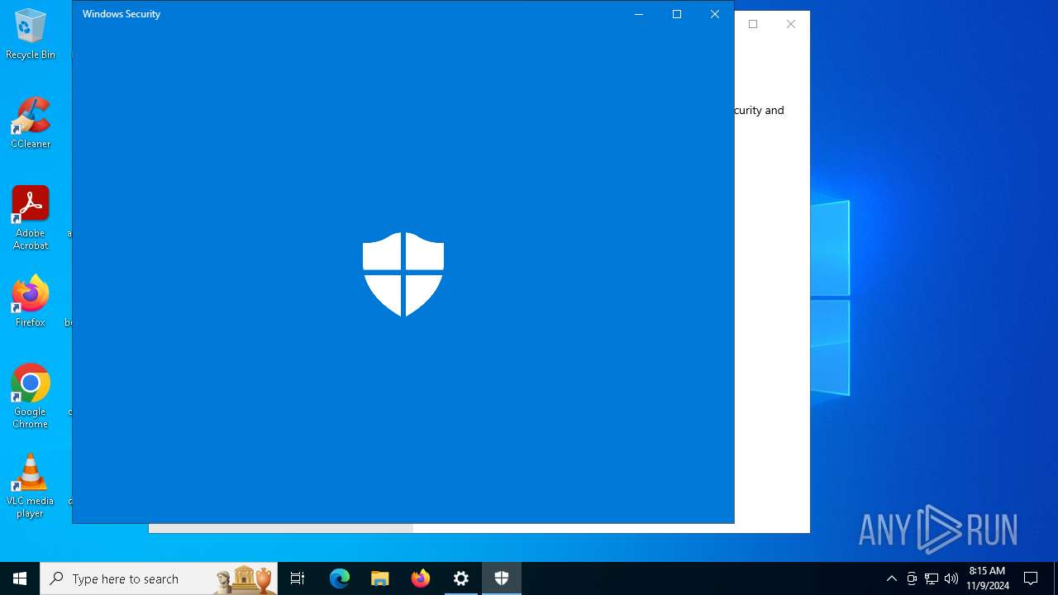Open the network status tray icon

(932, 578)
